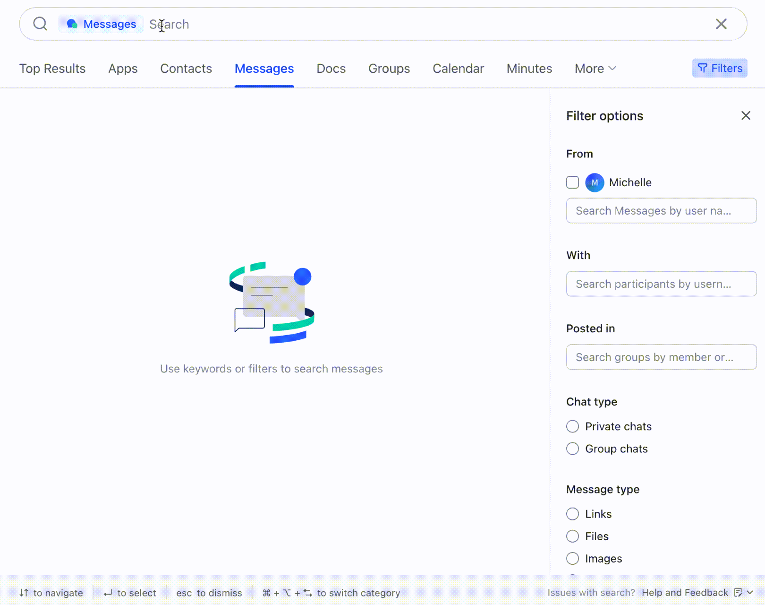Open Help and Feedback link
Screen dimensions: 765x605
[x=685, y=593]
